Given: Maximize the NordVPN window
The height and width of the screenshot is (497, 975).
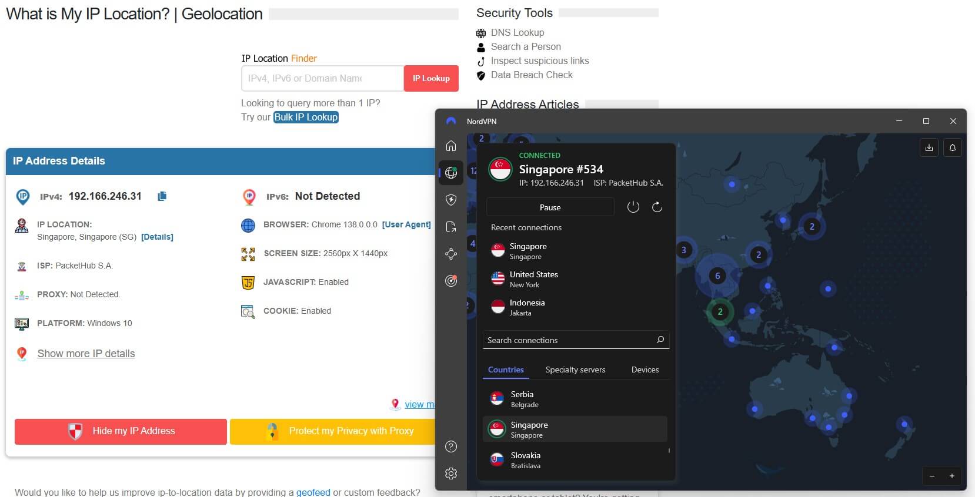Looking at the screenshot, I should coord(926,121).
